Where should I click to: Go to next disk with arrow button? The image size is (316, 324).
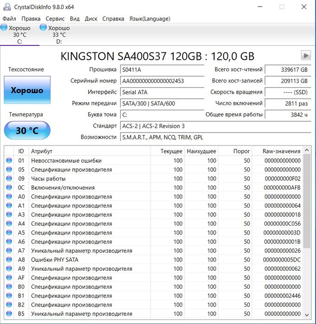coord(306,55)
